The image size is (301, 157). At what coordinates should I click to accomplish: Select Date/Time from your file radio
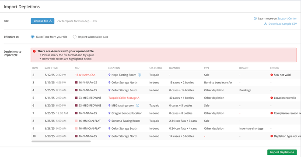pyautogui.click(x=33, y=37)
